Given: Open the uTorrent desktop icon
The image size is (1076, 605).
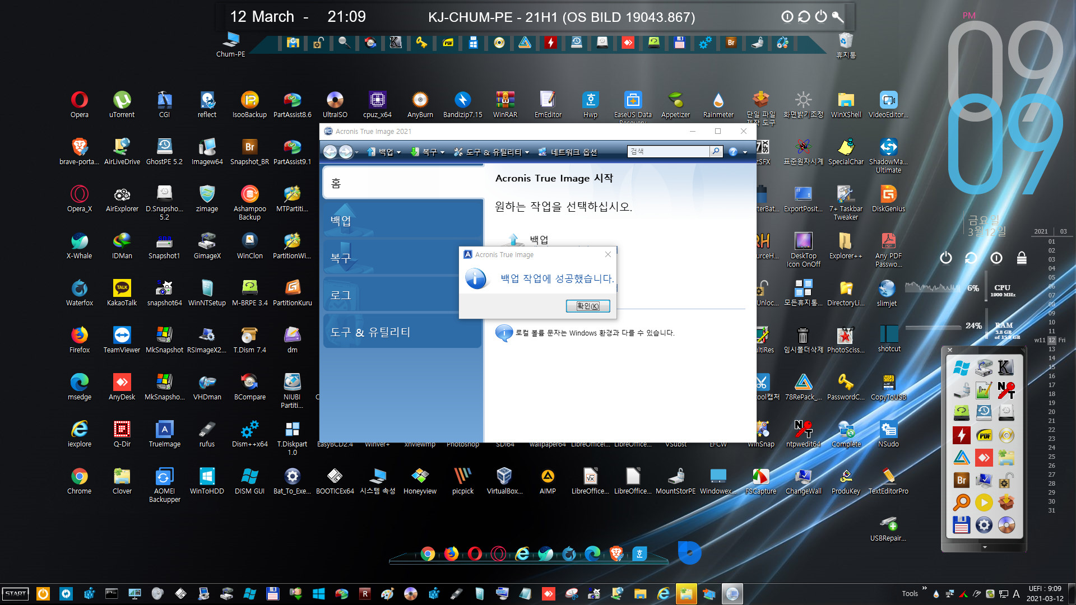Looking at the screenshot, I should [122, 104].
